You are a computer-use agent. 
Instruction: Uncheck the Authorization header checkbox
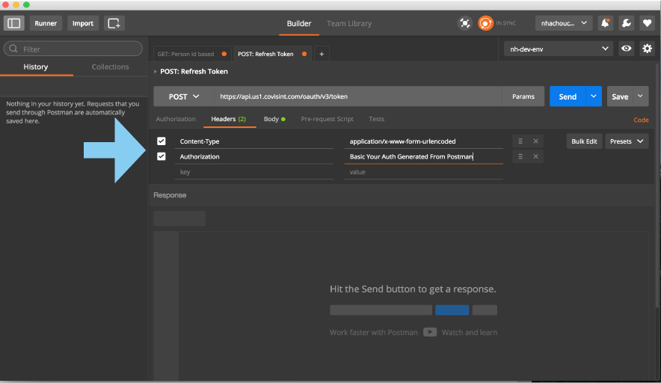click(x=162, y=156)
